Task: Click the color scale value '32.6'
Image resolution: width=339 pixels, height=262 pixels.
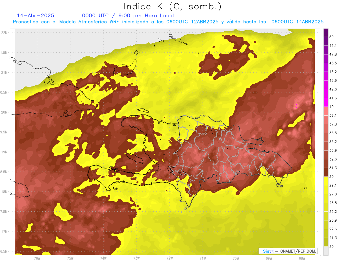Action: click(x=333, y=159)
